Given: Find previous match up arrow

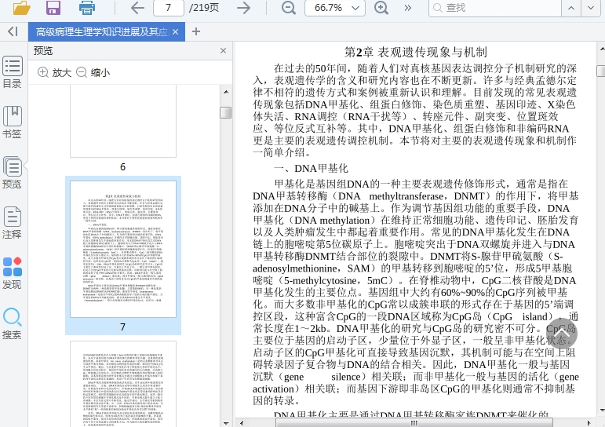Looking at the screenshot, I should coord(571,8).
